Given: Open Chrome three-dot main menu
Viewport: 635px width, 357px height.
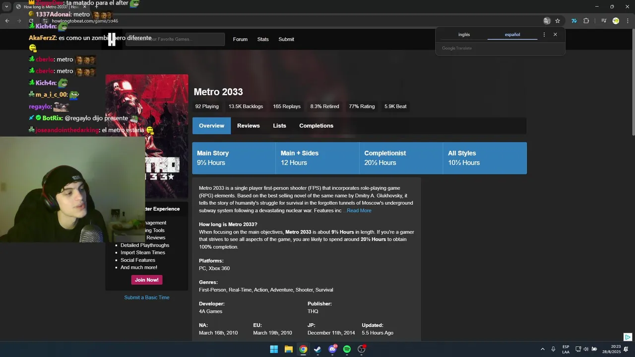Looking at the screenshot, I should (628, 21).
